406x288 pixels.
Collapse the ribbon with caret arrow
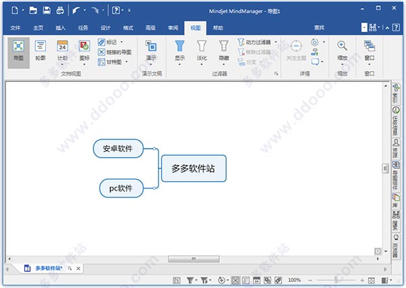pos(387,28)
